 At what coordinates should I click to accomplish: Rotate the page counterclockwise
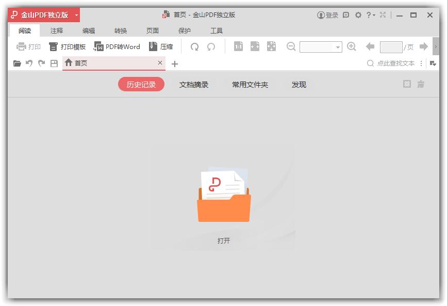(210, 46)
